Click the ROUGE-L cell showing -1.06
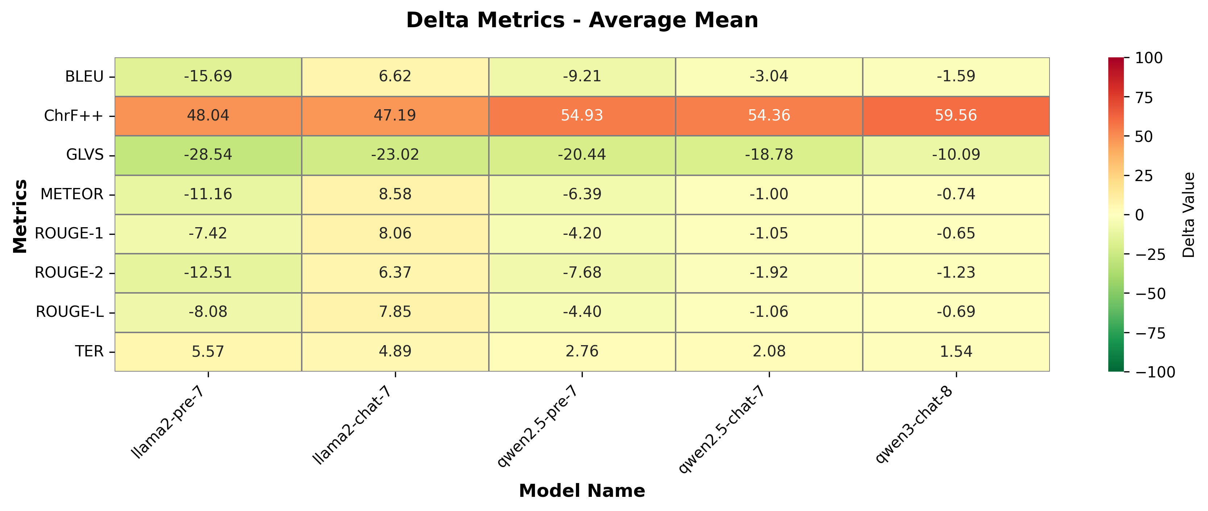Image resolution: width=1208 pixels, height=511 pixels. point(768,312)
